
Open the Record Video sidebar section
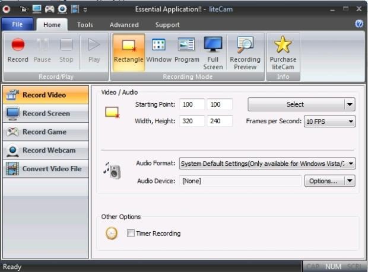click(46, 95)
